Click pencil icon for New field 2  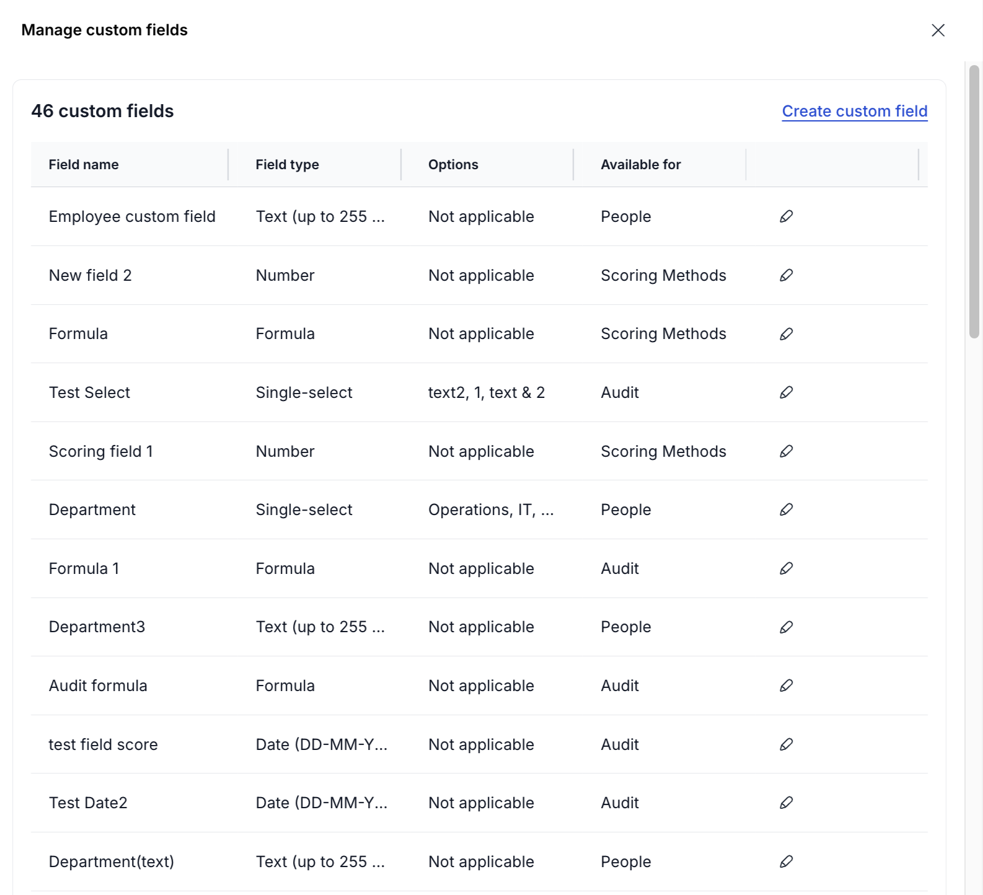click(786, 275)
